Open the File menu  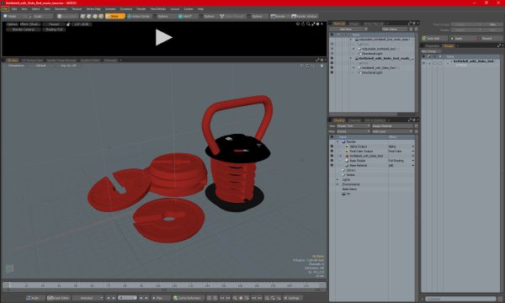(x=4, y=9)
